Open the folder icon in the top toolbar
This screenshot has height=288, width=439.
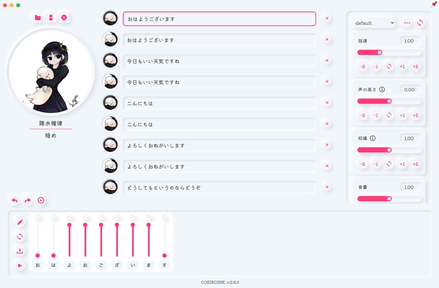[x=37, y=18]
